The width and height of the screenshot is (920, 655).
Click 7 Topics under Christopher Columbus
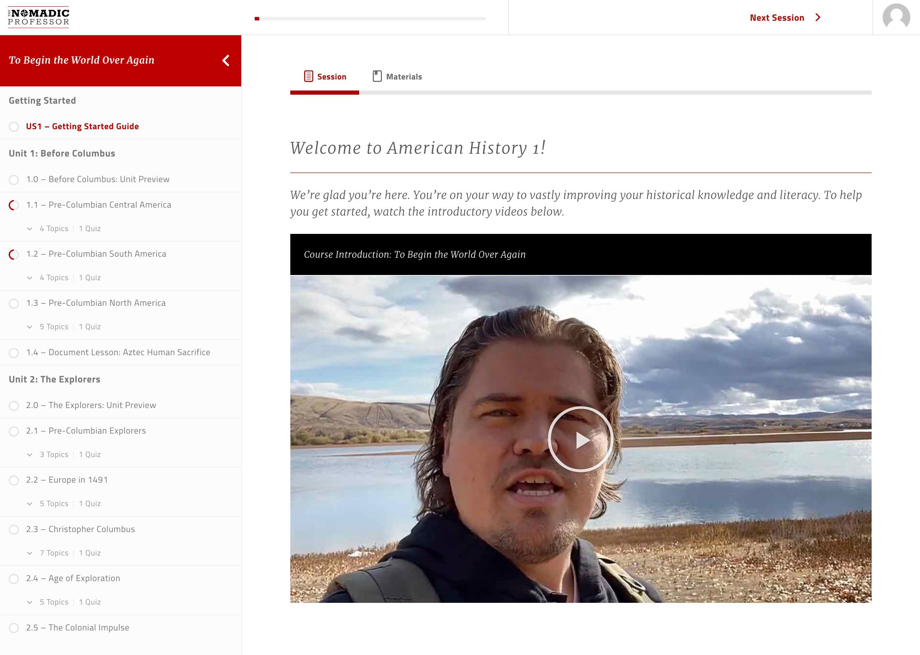point(54,553)
